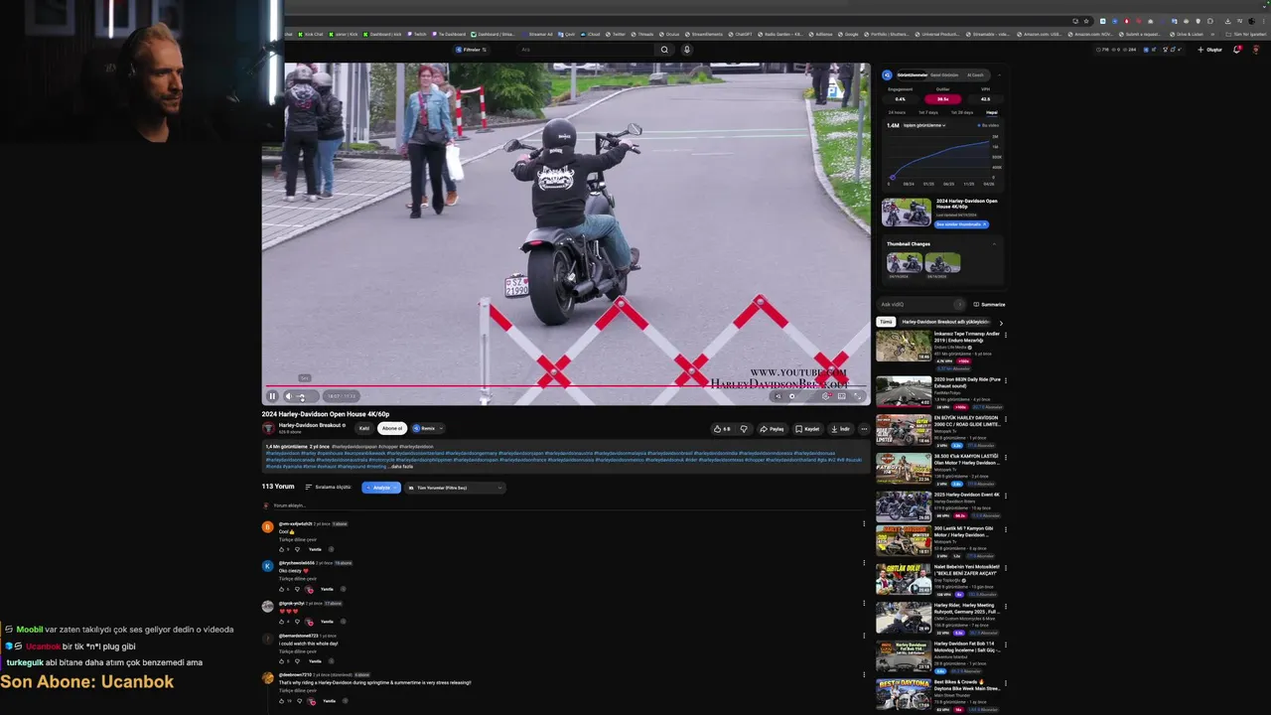Click Paylaş share button
Screen dimensions: 1271x715
point(773,429)
